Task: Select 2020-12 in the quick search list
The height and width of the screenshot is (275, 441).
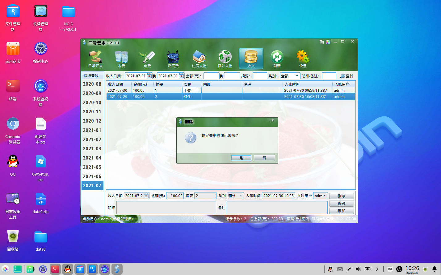Action: (92, 121)
